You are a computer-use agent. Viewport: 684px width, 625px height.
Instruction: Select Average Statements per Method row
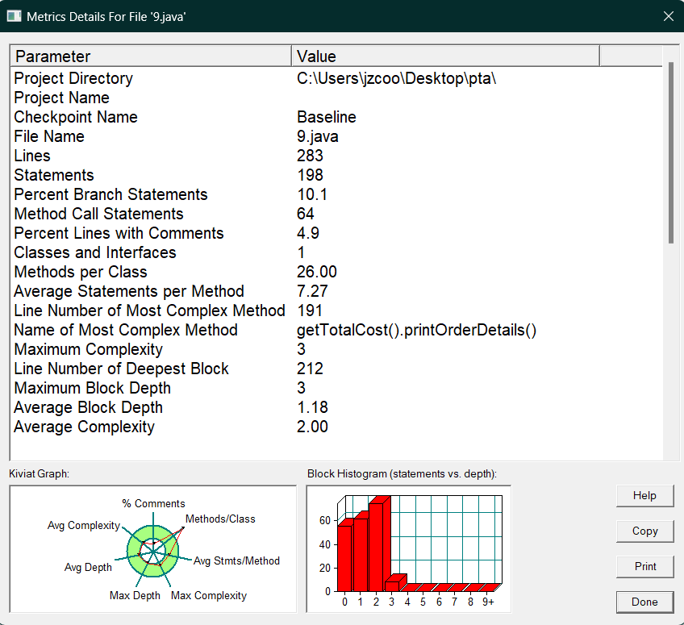[x=336, y=291]
